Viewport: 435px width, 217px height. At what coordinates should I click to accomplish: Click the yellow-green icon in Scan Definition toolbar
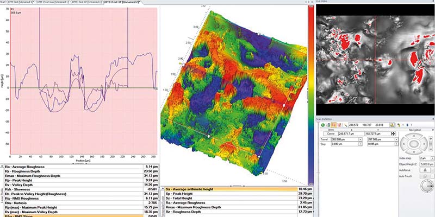click(x=399, y=125)
